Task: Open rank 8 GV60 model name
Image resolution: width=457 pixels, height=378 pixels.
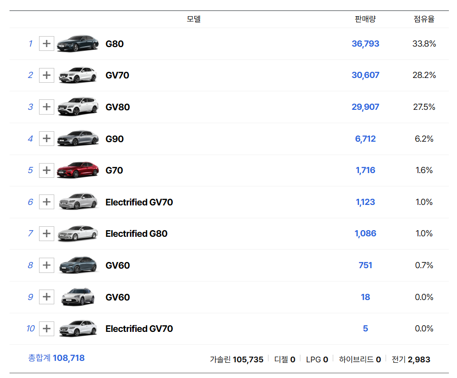Action: point(118,266)
